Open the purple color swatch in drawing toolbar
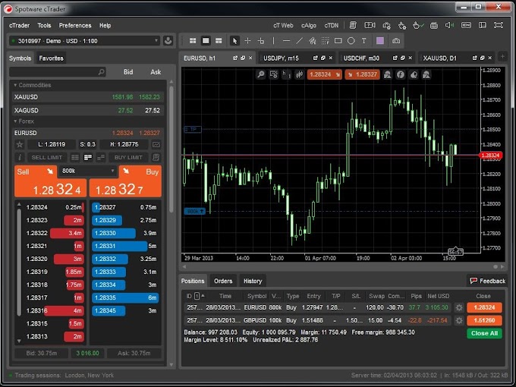Screen dimensions: 516x387 pyautogui.click(x=380, y=41)
